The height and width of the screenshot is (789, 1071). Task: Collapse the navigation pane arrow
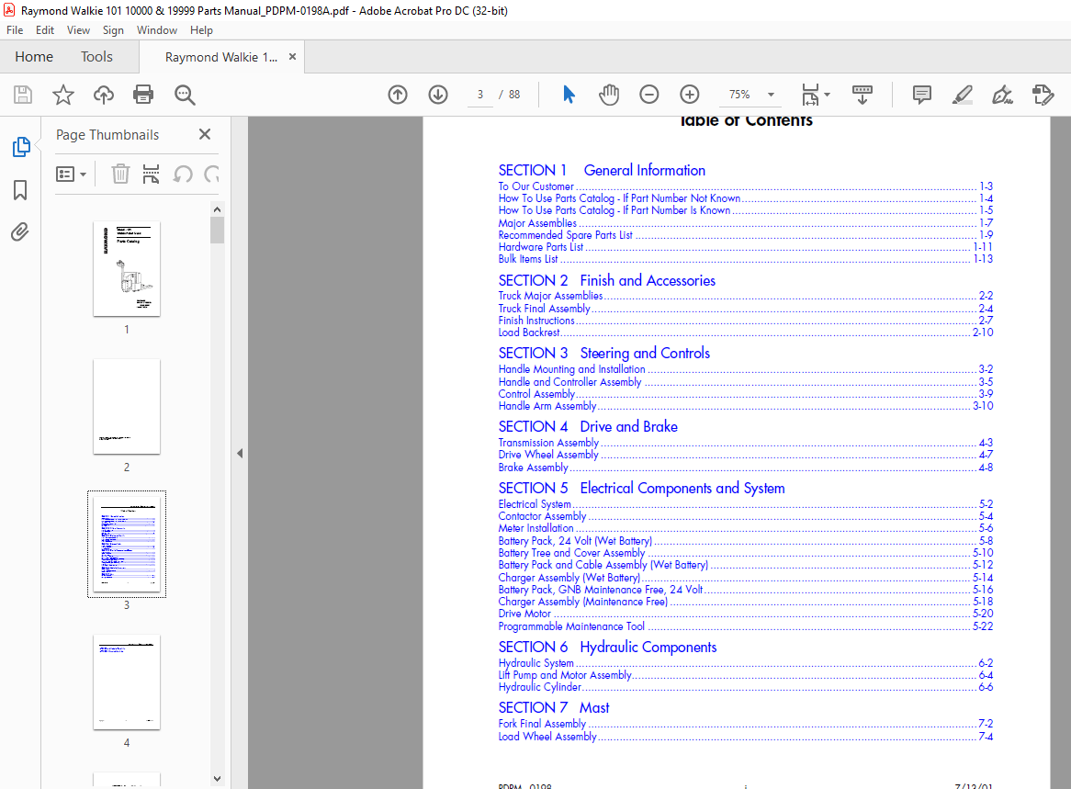[240, 453]
